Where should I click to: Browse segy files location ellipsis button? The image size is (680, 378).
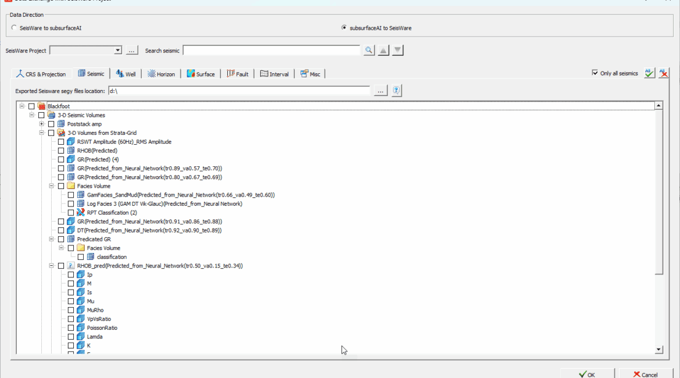[x=380, y=91]
